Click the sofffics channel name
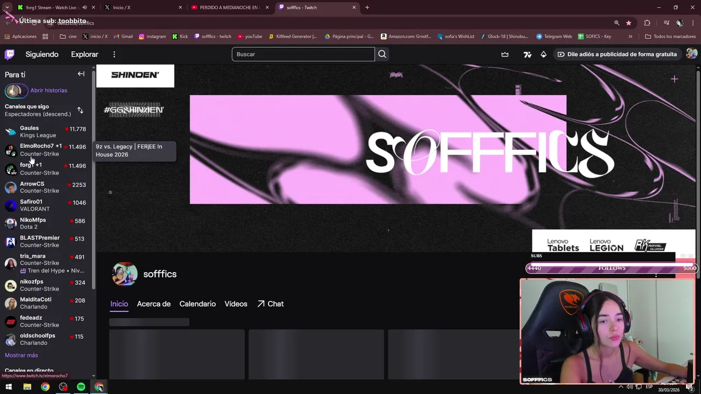This screenshot has width=701, height=394. pos(160,274)
